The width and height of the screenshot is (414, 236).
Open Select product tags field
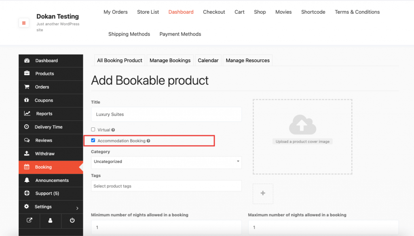click(166, 186)
